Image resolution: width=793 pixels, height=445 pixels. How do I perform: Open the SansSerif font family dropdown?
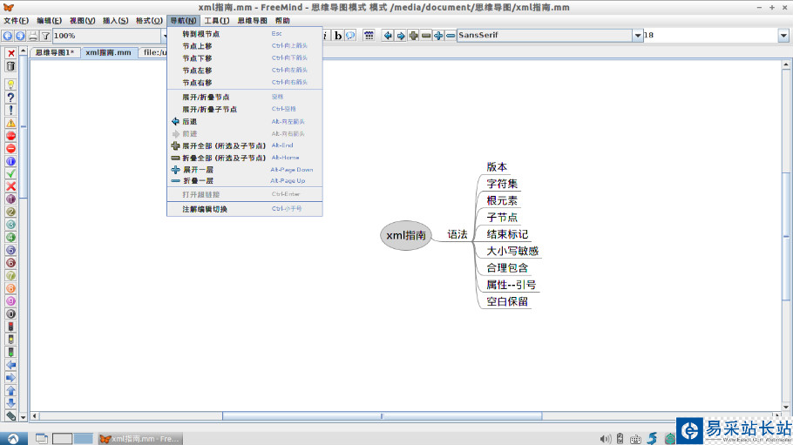(637, 36)
